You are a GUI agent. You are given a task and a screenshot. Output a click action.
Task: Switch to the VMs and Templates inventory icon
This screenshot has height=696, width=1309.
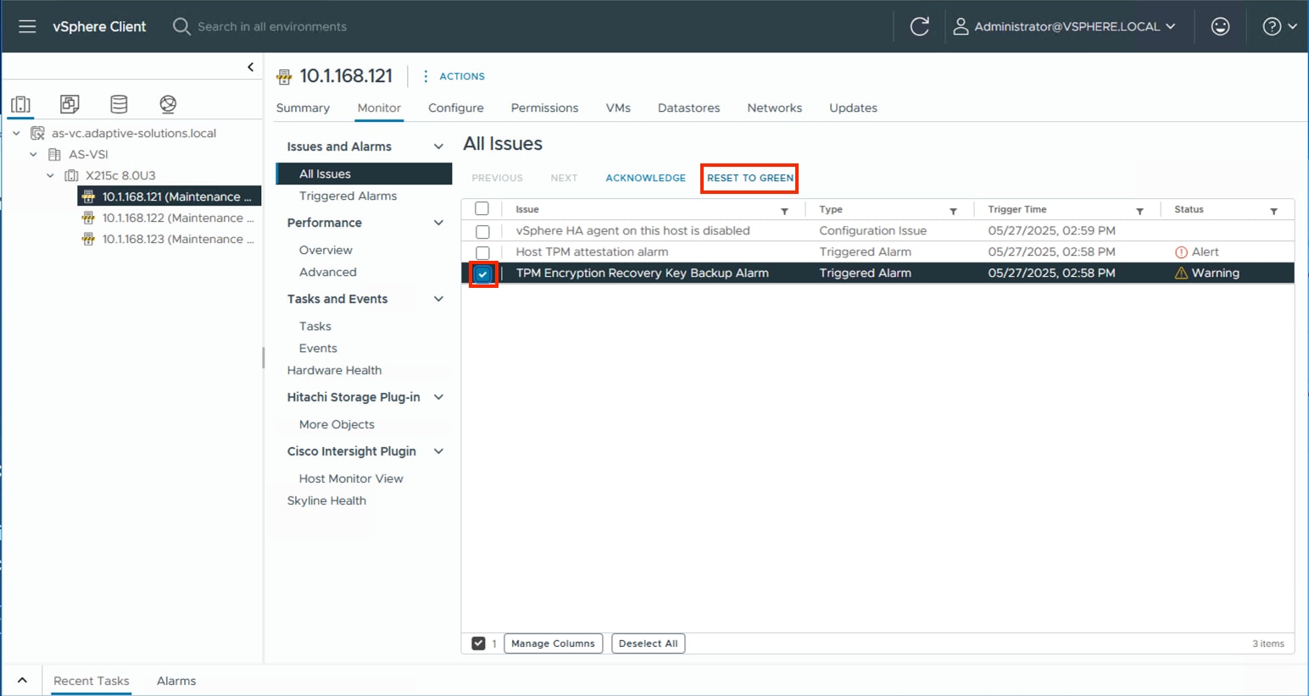tap(70, 103)
